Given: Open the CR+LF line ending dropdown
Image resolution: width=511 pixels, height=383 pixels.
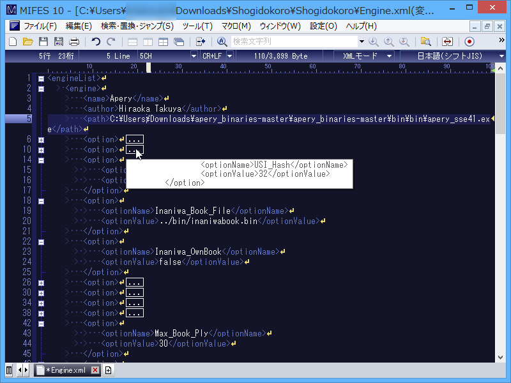Looking at the screenshot, I should click(229, 56).
